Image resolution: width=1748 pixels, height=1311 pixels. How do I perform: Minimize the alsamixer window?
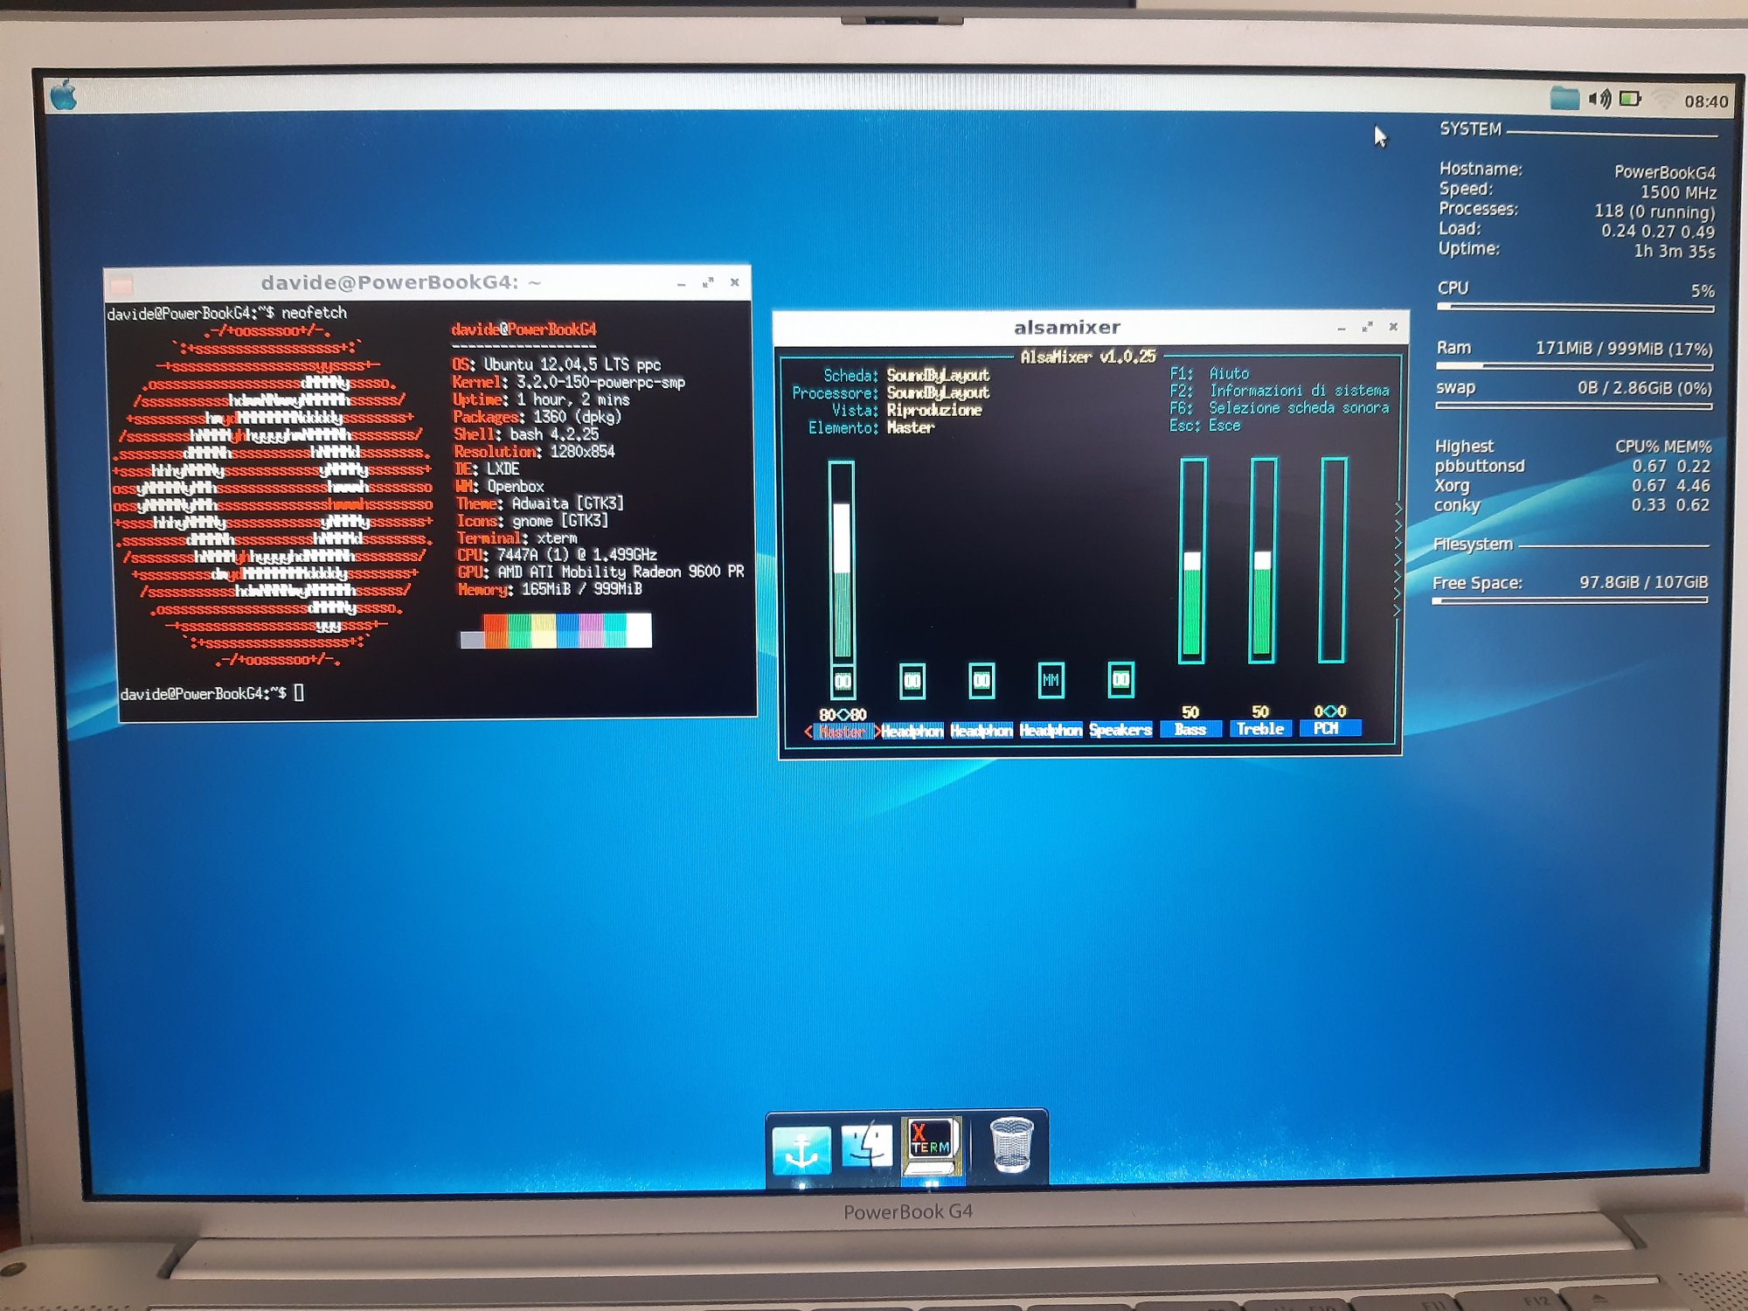1341,329
